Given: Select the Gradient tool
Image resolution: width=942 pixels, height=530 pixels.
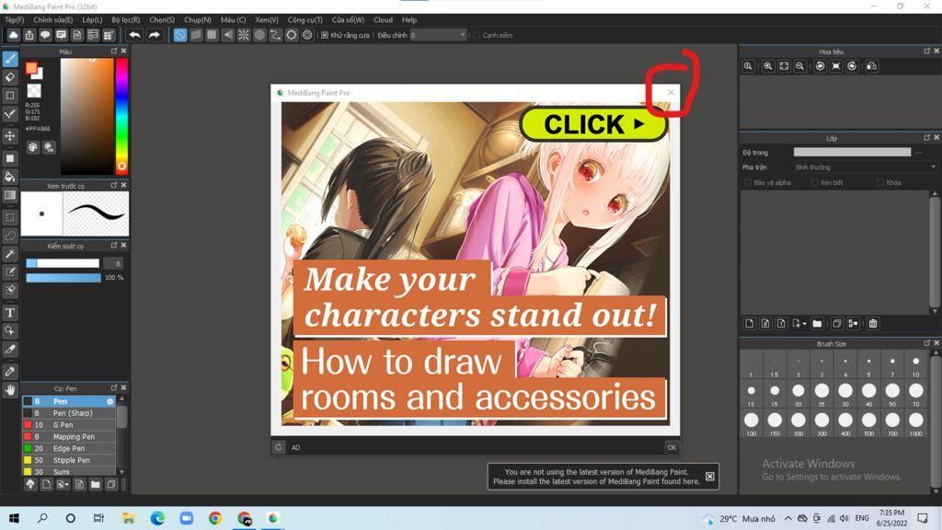Looking at the screenshot, I should [10, 195].
